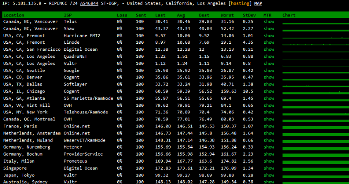Screen dimensions: 349x184
Task: Show MTR for Singapore Digital Ocean row
Action: (269, 168)
